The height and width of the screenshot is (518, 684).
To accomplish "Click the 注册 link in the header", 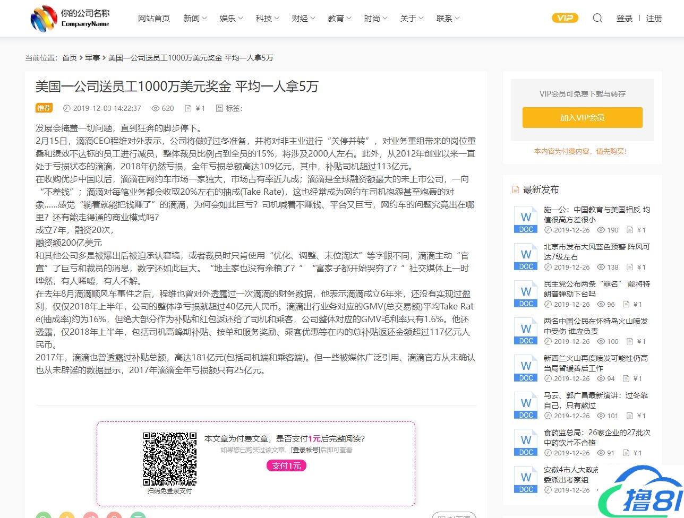I will (654, 19).
